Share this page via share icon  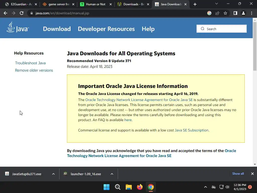(x=217, y=13)
